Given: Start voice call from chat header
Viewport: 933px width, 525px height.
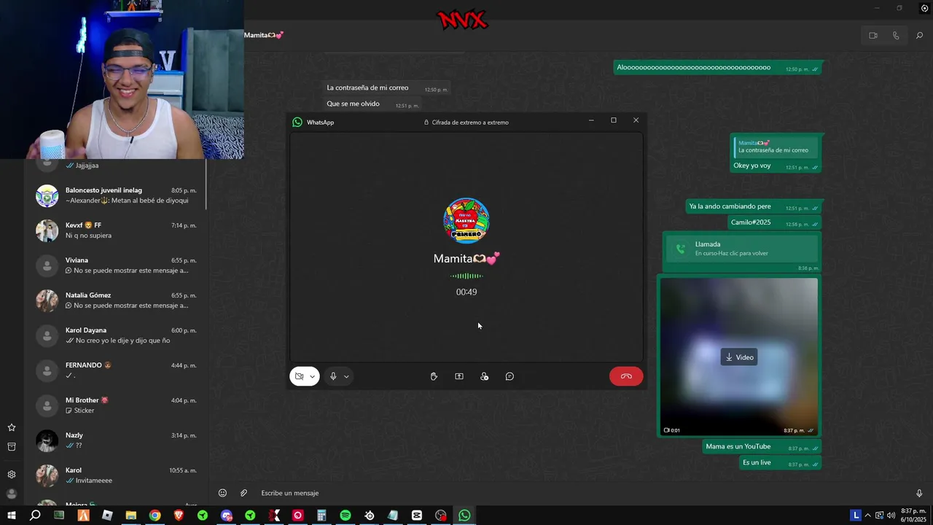Looking at the screenshot, I should coord(896,35).
